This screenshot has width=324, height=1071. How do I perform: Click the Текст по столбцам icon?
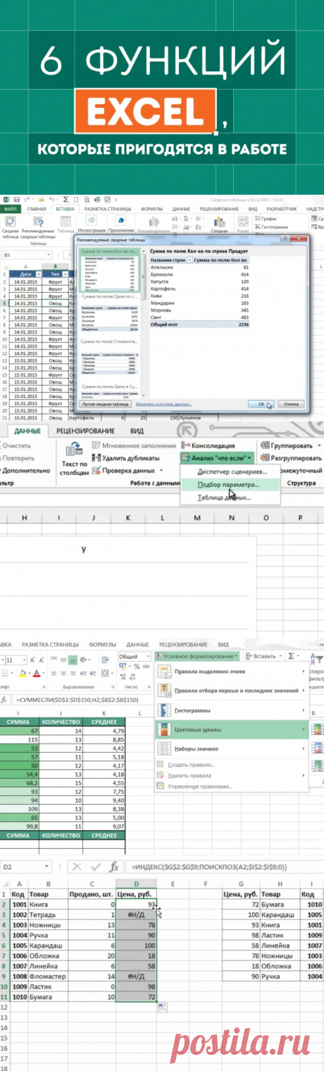[x=74, y=461]
